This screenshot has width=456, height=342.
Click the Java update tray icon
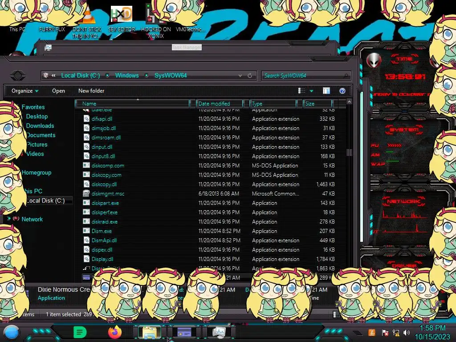[371, 332]
